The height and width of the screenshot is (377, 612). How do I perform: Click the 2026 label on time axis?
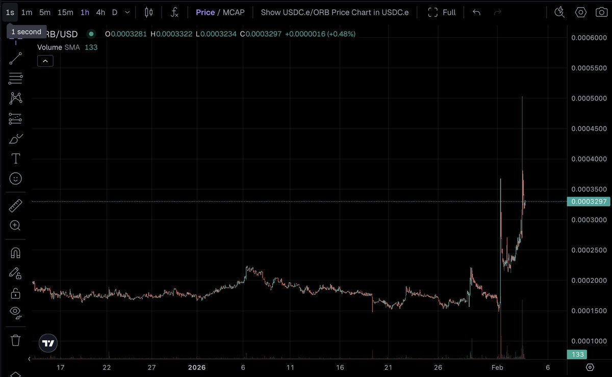pos(197,367)
